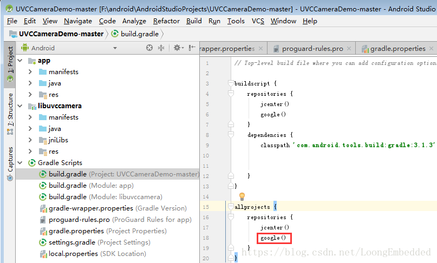Click the proguard-rules.pro file icon in tree
The width and height of the screenshot is (437, 263).
coord(43,220)
